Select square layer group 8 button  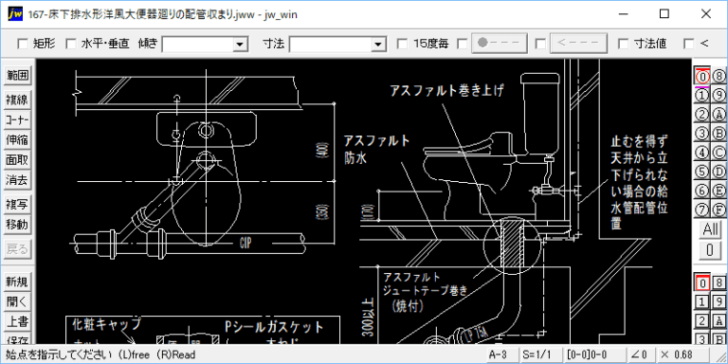coord(719,282)
